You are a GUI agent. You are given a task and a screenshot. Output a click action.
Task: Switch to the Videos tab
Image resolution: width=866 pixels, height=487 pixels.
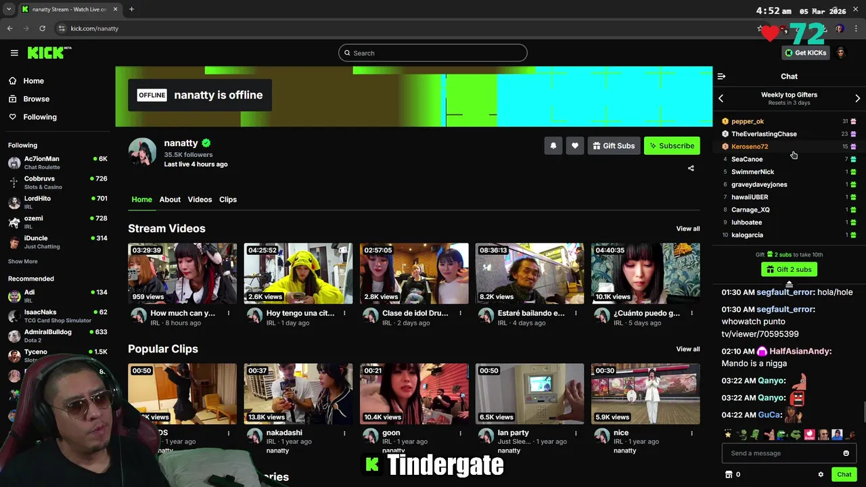200,200
